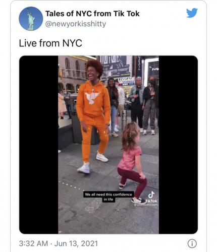Click the TikTok username watermark under logo
Screen dimensions: 217x252
pos(146,205)
